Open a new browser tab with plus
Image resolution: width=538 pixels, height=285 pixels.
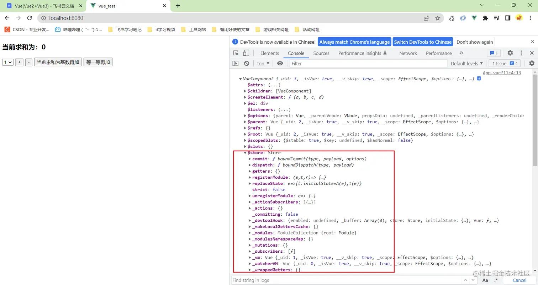point(178,6)
